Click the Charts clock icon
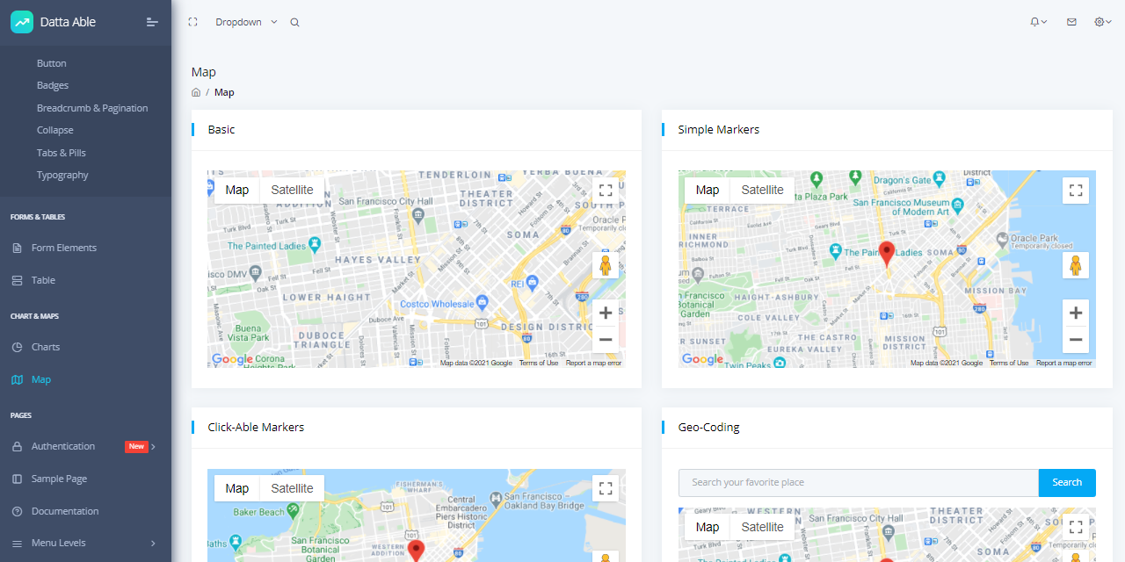 (x=17, y=347)
